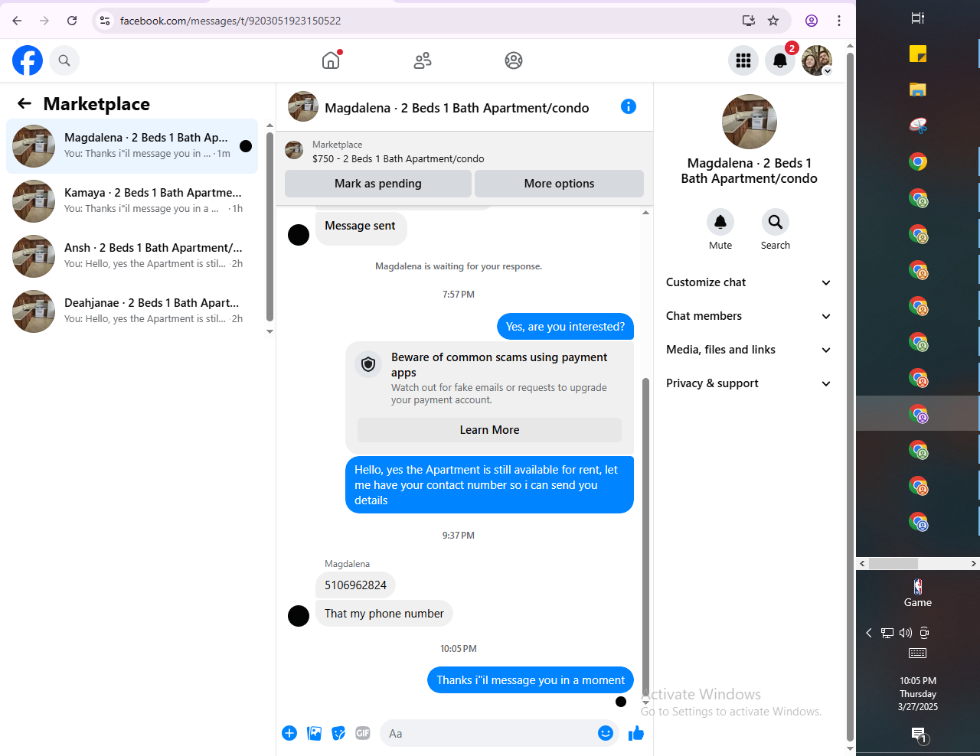Viewport: 980px width, 756px height.
Task: Expand the Customize chat section
Action: pos(748,282)
